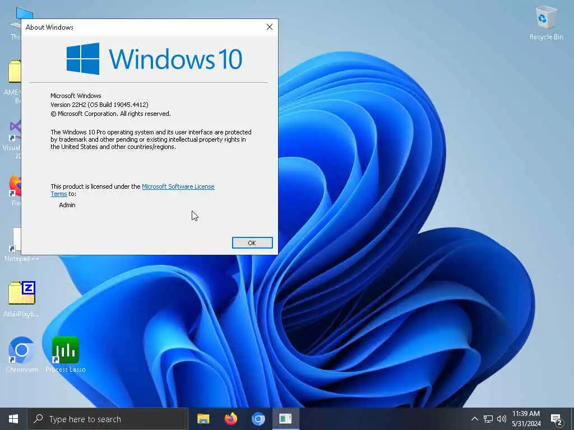574x430 pixels.
Task: Open the network status tray icon
Action: 488,419
